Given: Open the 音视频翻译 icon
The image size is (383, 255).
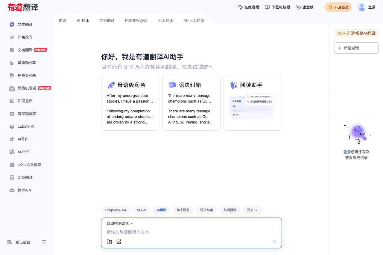Looking at the screenshot, I should (12, 114).
